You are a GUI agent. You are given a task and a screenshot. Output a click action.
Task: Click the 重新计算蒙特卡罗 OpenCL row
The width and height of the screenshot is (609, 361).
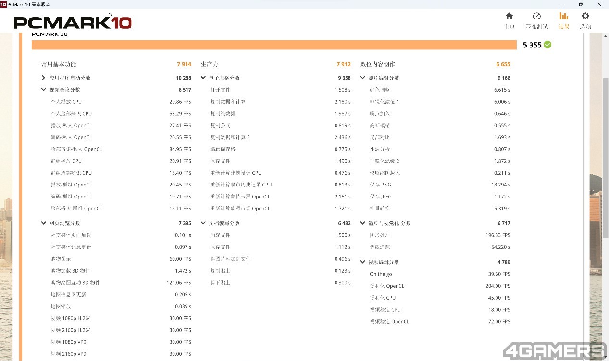point(281,197)
